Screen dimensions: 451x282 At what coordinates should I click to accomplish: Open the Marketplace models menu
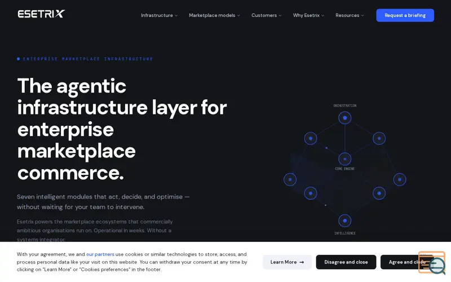[x=214, y=15]
